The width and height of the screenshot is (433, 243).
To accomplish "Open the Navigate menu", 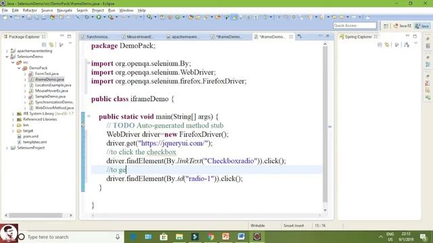I will [64, 10].
